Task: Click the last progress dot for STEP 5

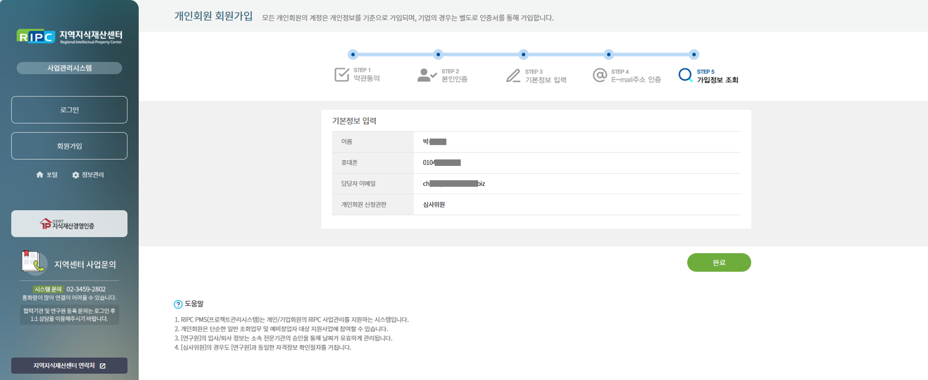Action: [694, 55]
